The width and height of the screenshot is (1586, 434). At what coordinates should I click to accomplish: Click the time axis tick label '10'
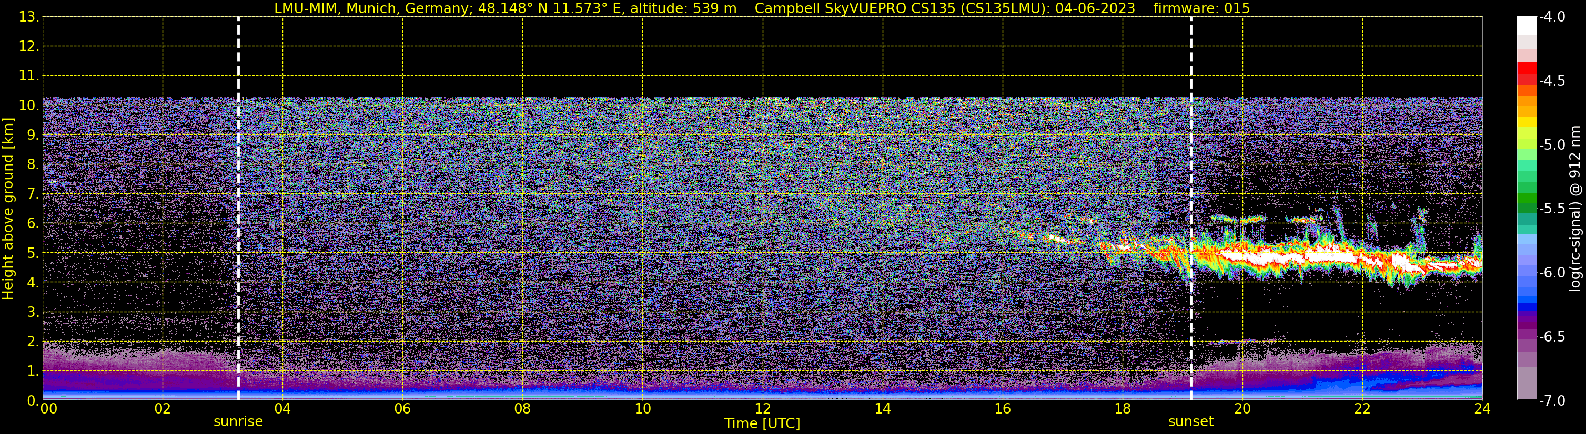pyautogui.click(x=643, y=409)
